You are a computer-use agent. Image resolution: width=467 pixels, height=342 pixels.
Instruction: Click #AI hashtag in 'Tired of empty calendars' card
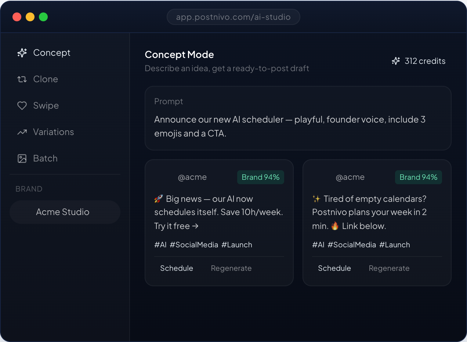[318, 245]
